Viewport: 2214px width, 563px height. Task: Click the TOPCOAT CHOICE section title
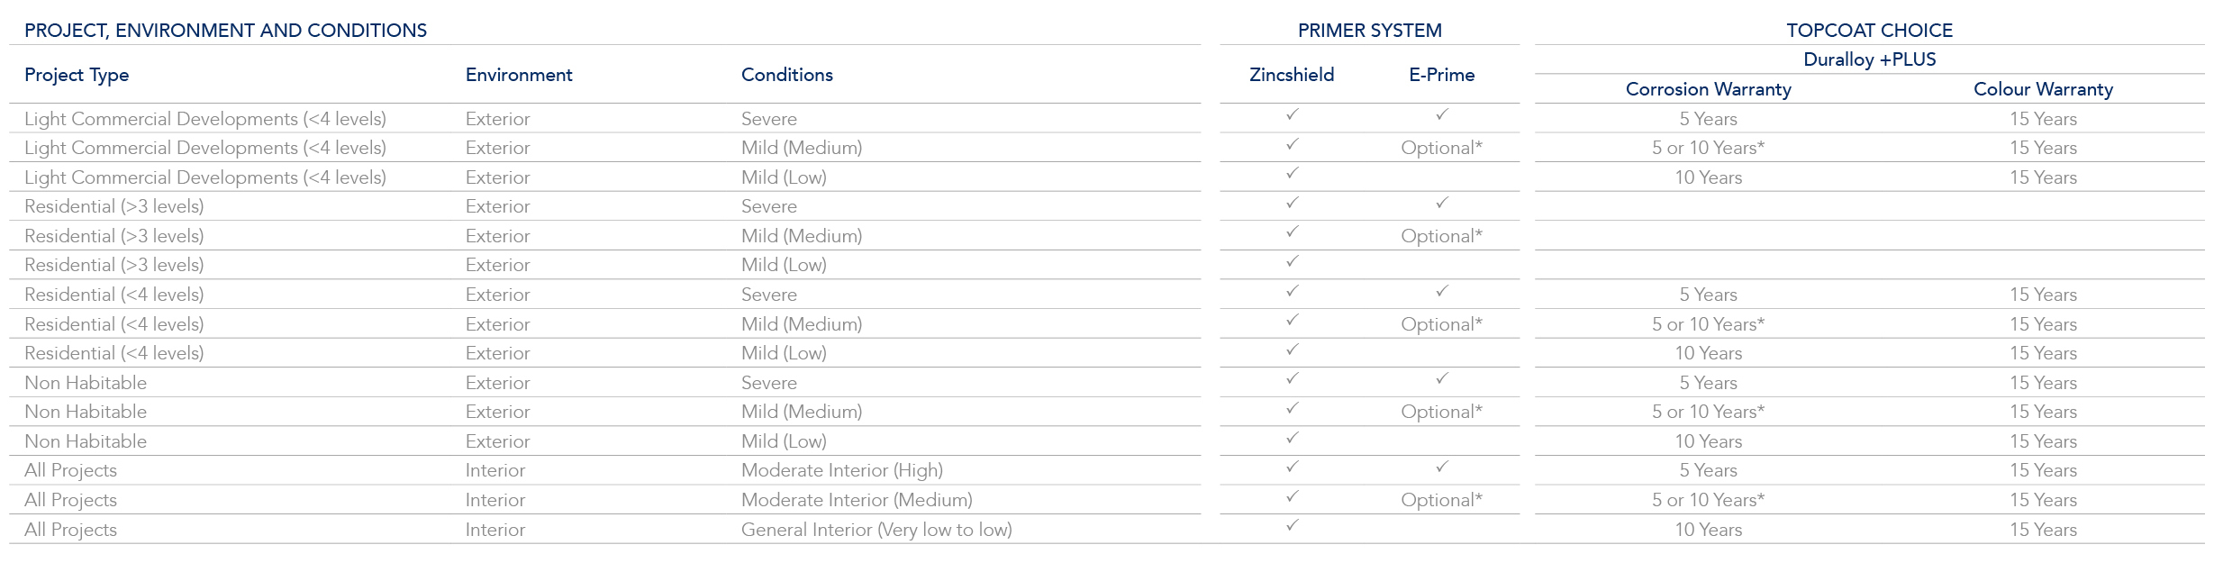(1869, 31)
